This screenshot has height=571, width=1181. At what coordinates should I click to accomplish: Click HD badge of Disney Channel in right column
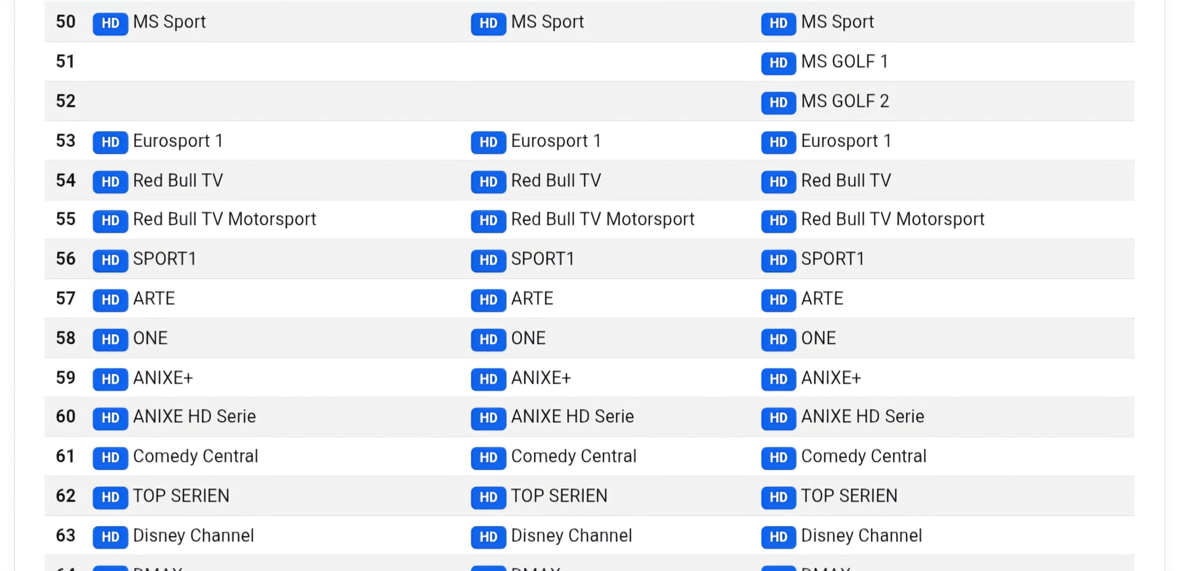pos(778,537)
